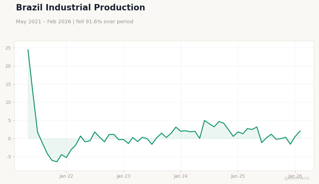Click the y-axis label 20

8,66
